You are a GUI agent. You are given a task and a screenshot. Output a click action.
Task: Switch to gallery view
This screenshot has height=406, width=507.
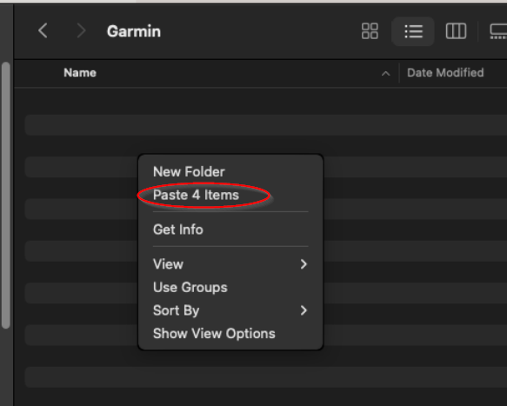[498, 31]
